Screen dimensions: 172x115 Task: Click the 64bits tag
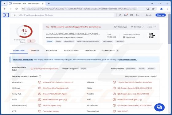click(x=58, y=41)
